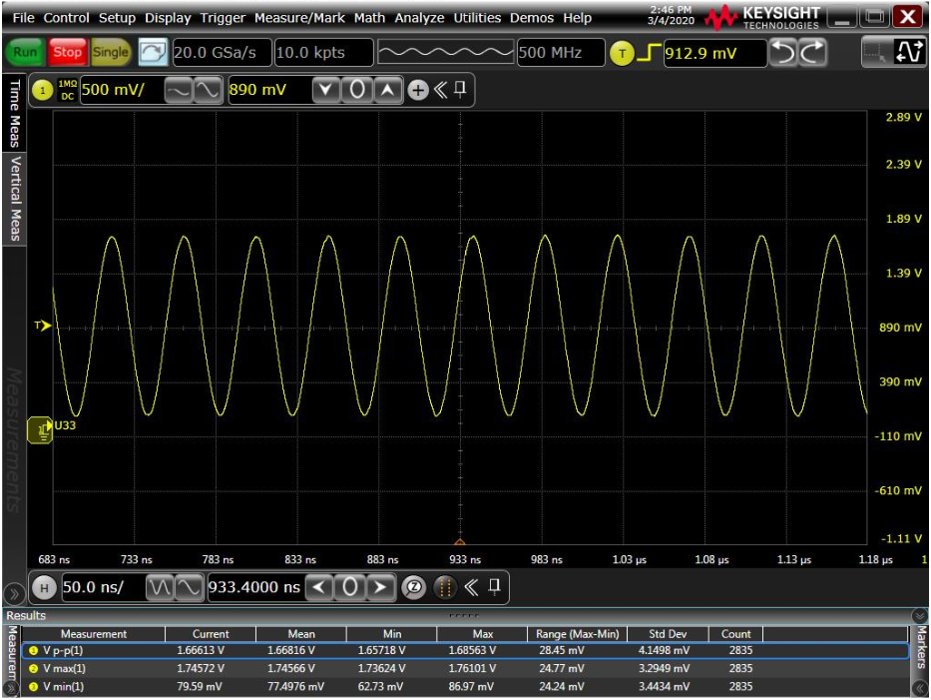The height and width of the screenshot is (700, 931).
Task: Click the Redo arrow icon
Action: [811, 53]
